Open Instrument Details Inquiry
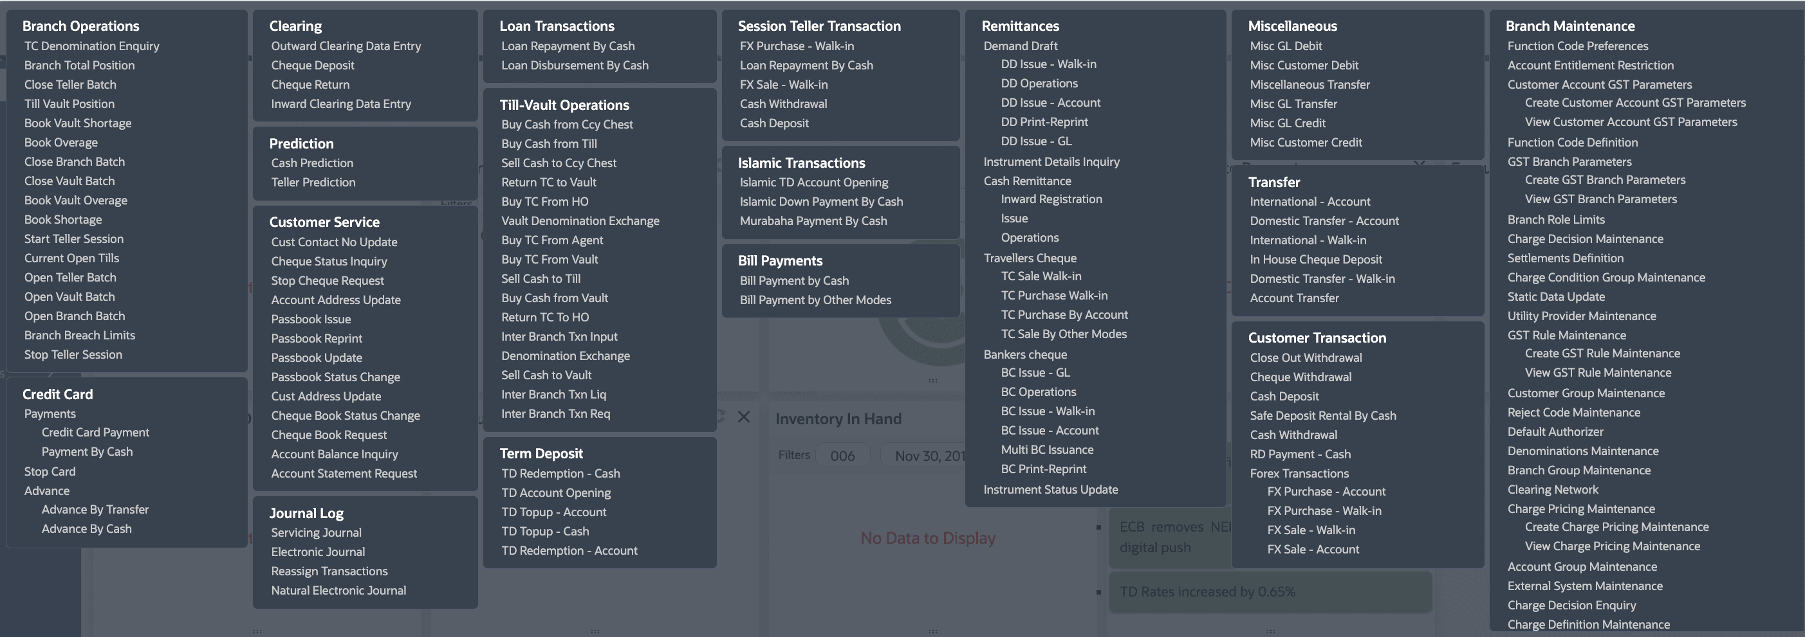Viewport: 1805px width, 637px height. tap(1051, 162)
